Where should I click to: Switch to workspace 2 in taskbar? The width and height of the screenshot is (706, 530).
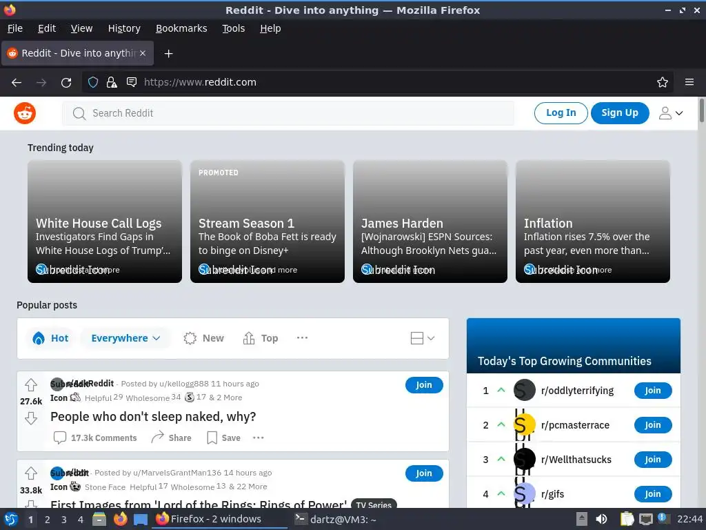(x=48, y=520)
